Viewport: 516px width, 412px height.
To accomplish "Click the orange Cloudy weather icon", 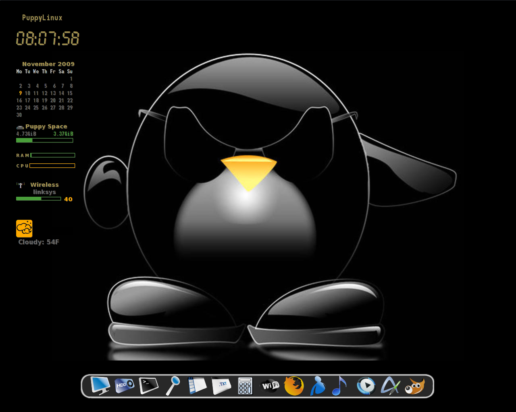I will (x=24, y=228).
